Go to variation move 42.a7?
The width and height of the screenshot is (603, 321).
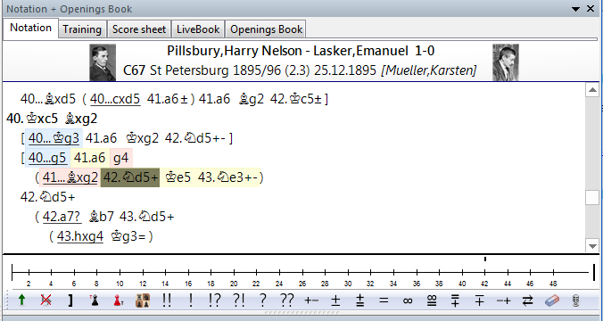(62, 217)
